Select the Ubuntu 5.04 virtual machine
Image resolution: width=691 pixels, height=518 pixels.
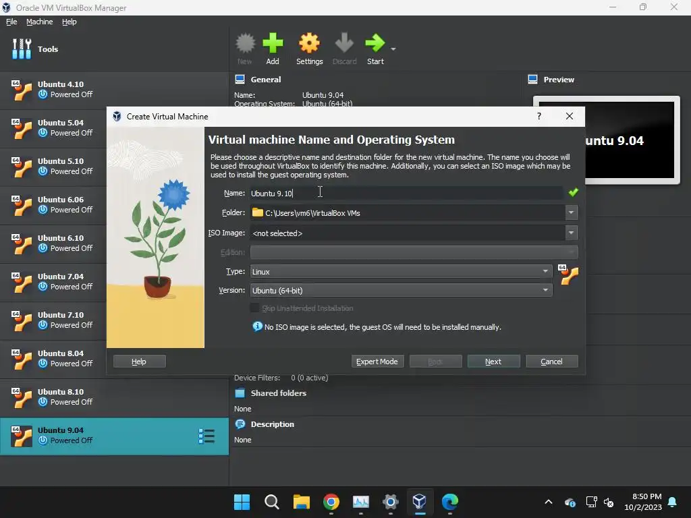53,127
